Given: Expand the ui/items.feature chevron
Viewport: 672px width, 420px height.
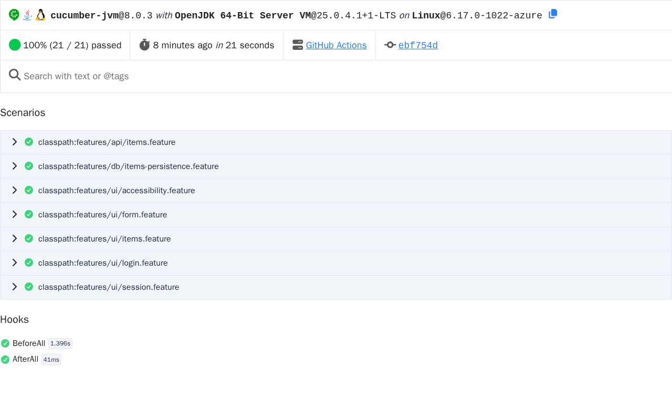Looking at the screenshot, I should (15, 238).
